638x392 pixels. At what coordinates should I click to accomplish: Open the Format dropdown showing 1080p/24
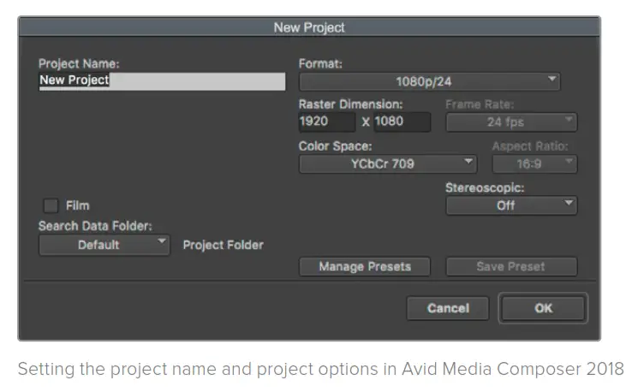pos(429,82)
